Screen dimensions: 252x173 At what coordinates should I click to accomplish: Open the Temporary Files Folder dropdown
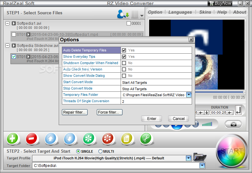pos(189,95)
